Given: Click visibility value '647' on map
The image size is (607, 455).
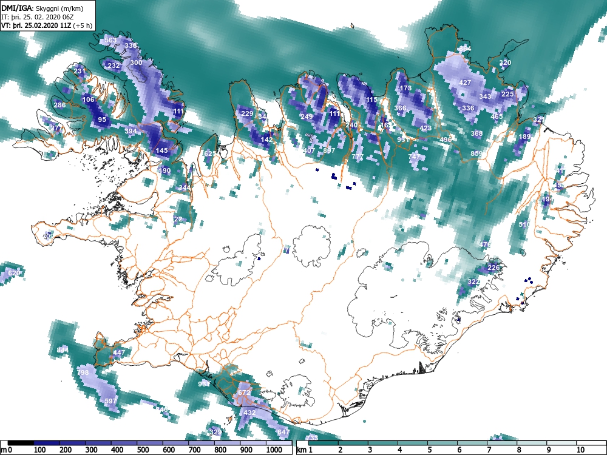Looking at the screenshot, I should pyautogui.click(x=283, y=432).
